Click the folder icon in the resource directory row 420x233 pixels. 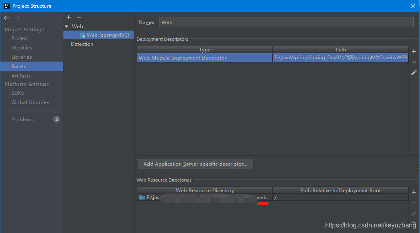[x=142, y=197]
